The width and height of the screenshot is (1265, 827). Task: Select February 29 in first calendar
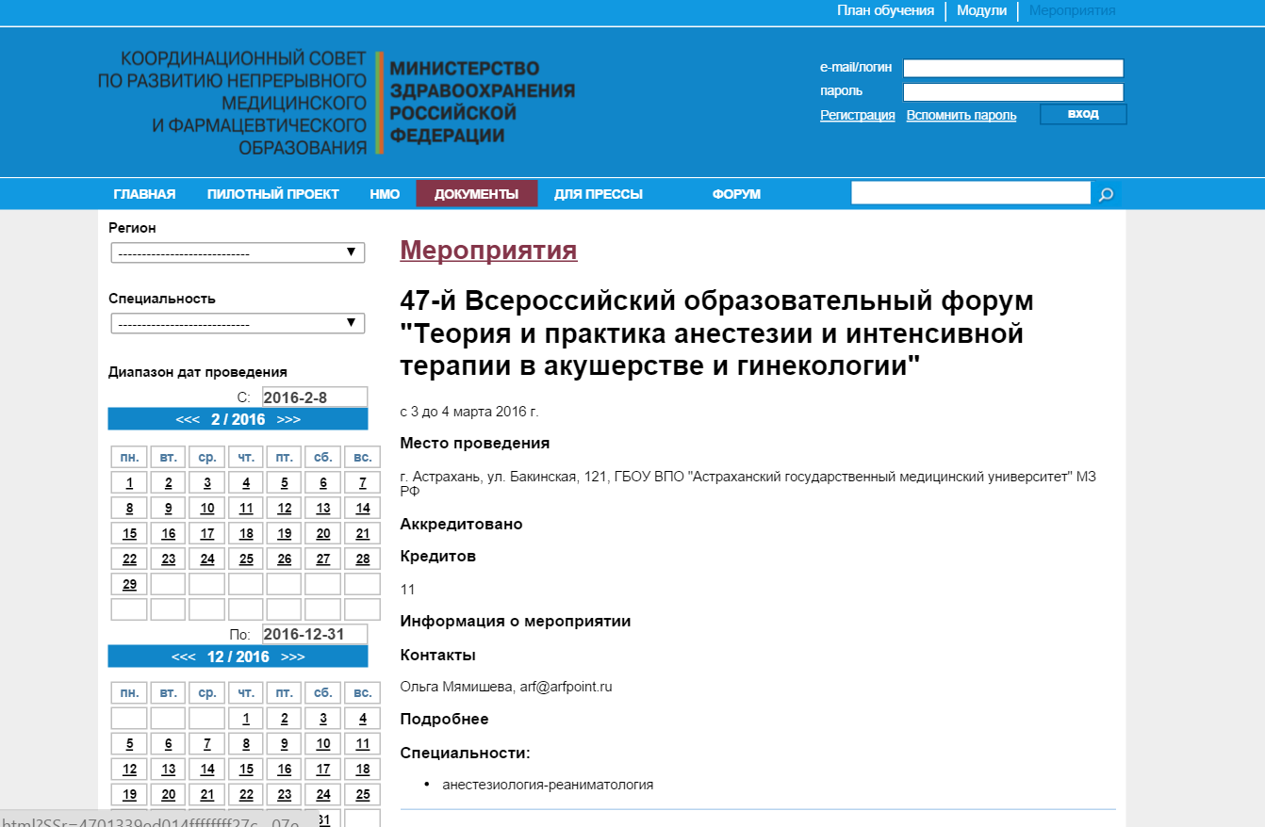point(129,584)
